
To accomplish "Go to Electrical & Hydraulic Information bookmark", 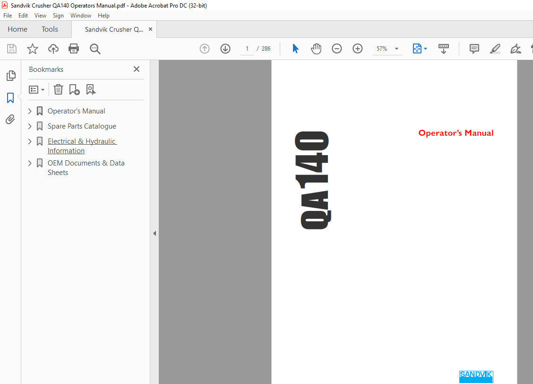I will click(x=82, y=141).
